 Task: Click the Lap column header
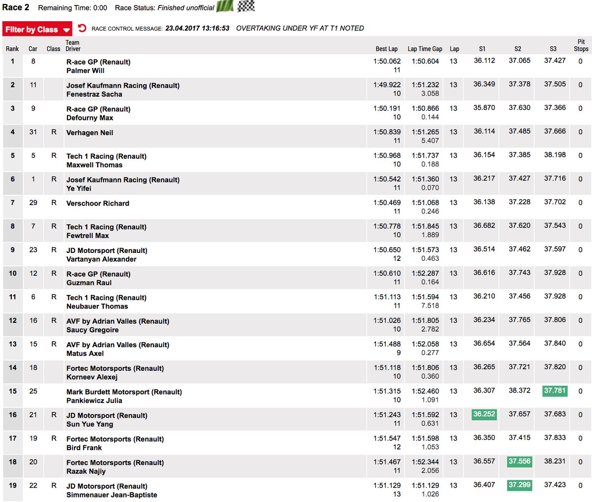click(454, 49)
